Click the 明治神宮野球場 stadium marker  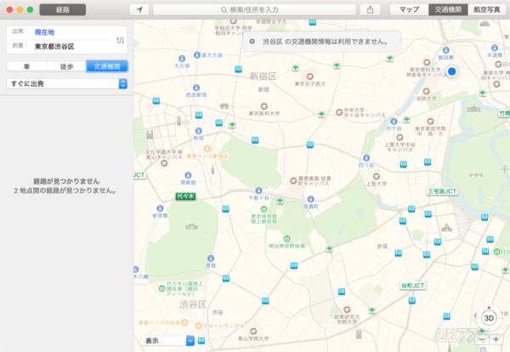point(286,239)
